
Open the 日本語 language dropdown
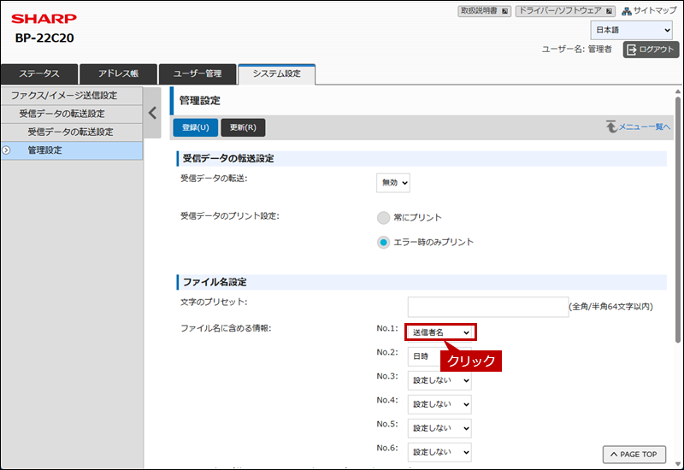pos(631,31)
